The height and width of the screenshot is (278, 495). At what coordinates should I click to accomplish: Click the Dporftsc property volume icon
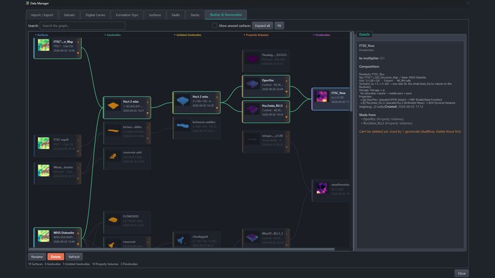point(252,84)
